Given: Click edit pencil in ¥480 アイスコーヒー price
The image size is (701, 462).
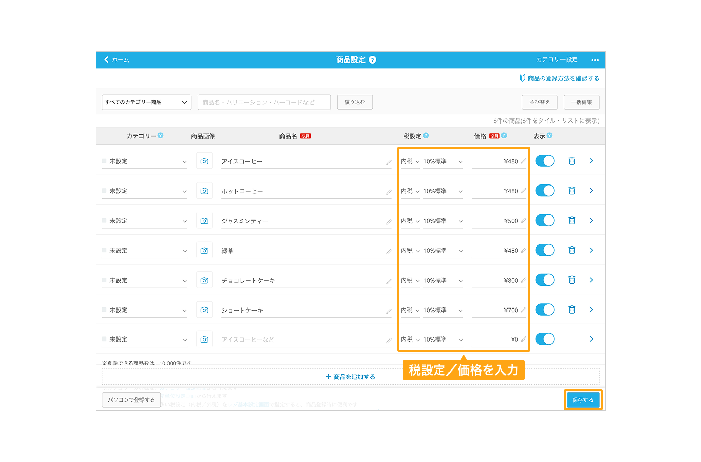Looking at the screenshot, I should coord(523,161).
